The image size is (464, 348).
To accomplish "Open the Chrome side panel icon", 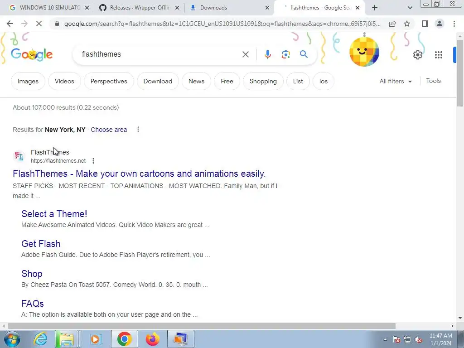I will click(x=425, y=24).
